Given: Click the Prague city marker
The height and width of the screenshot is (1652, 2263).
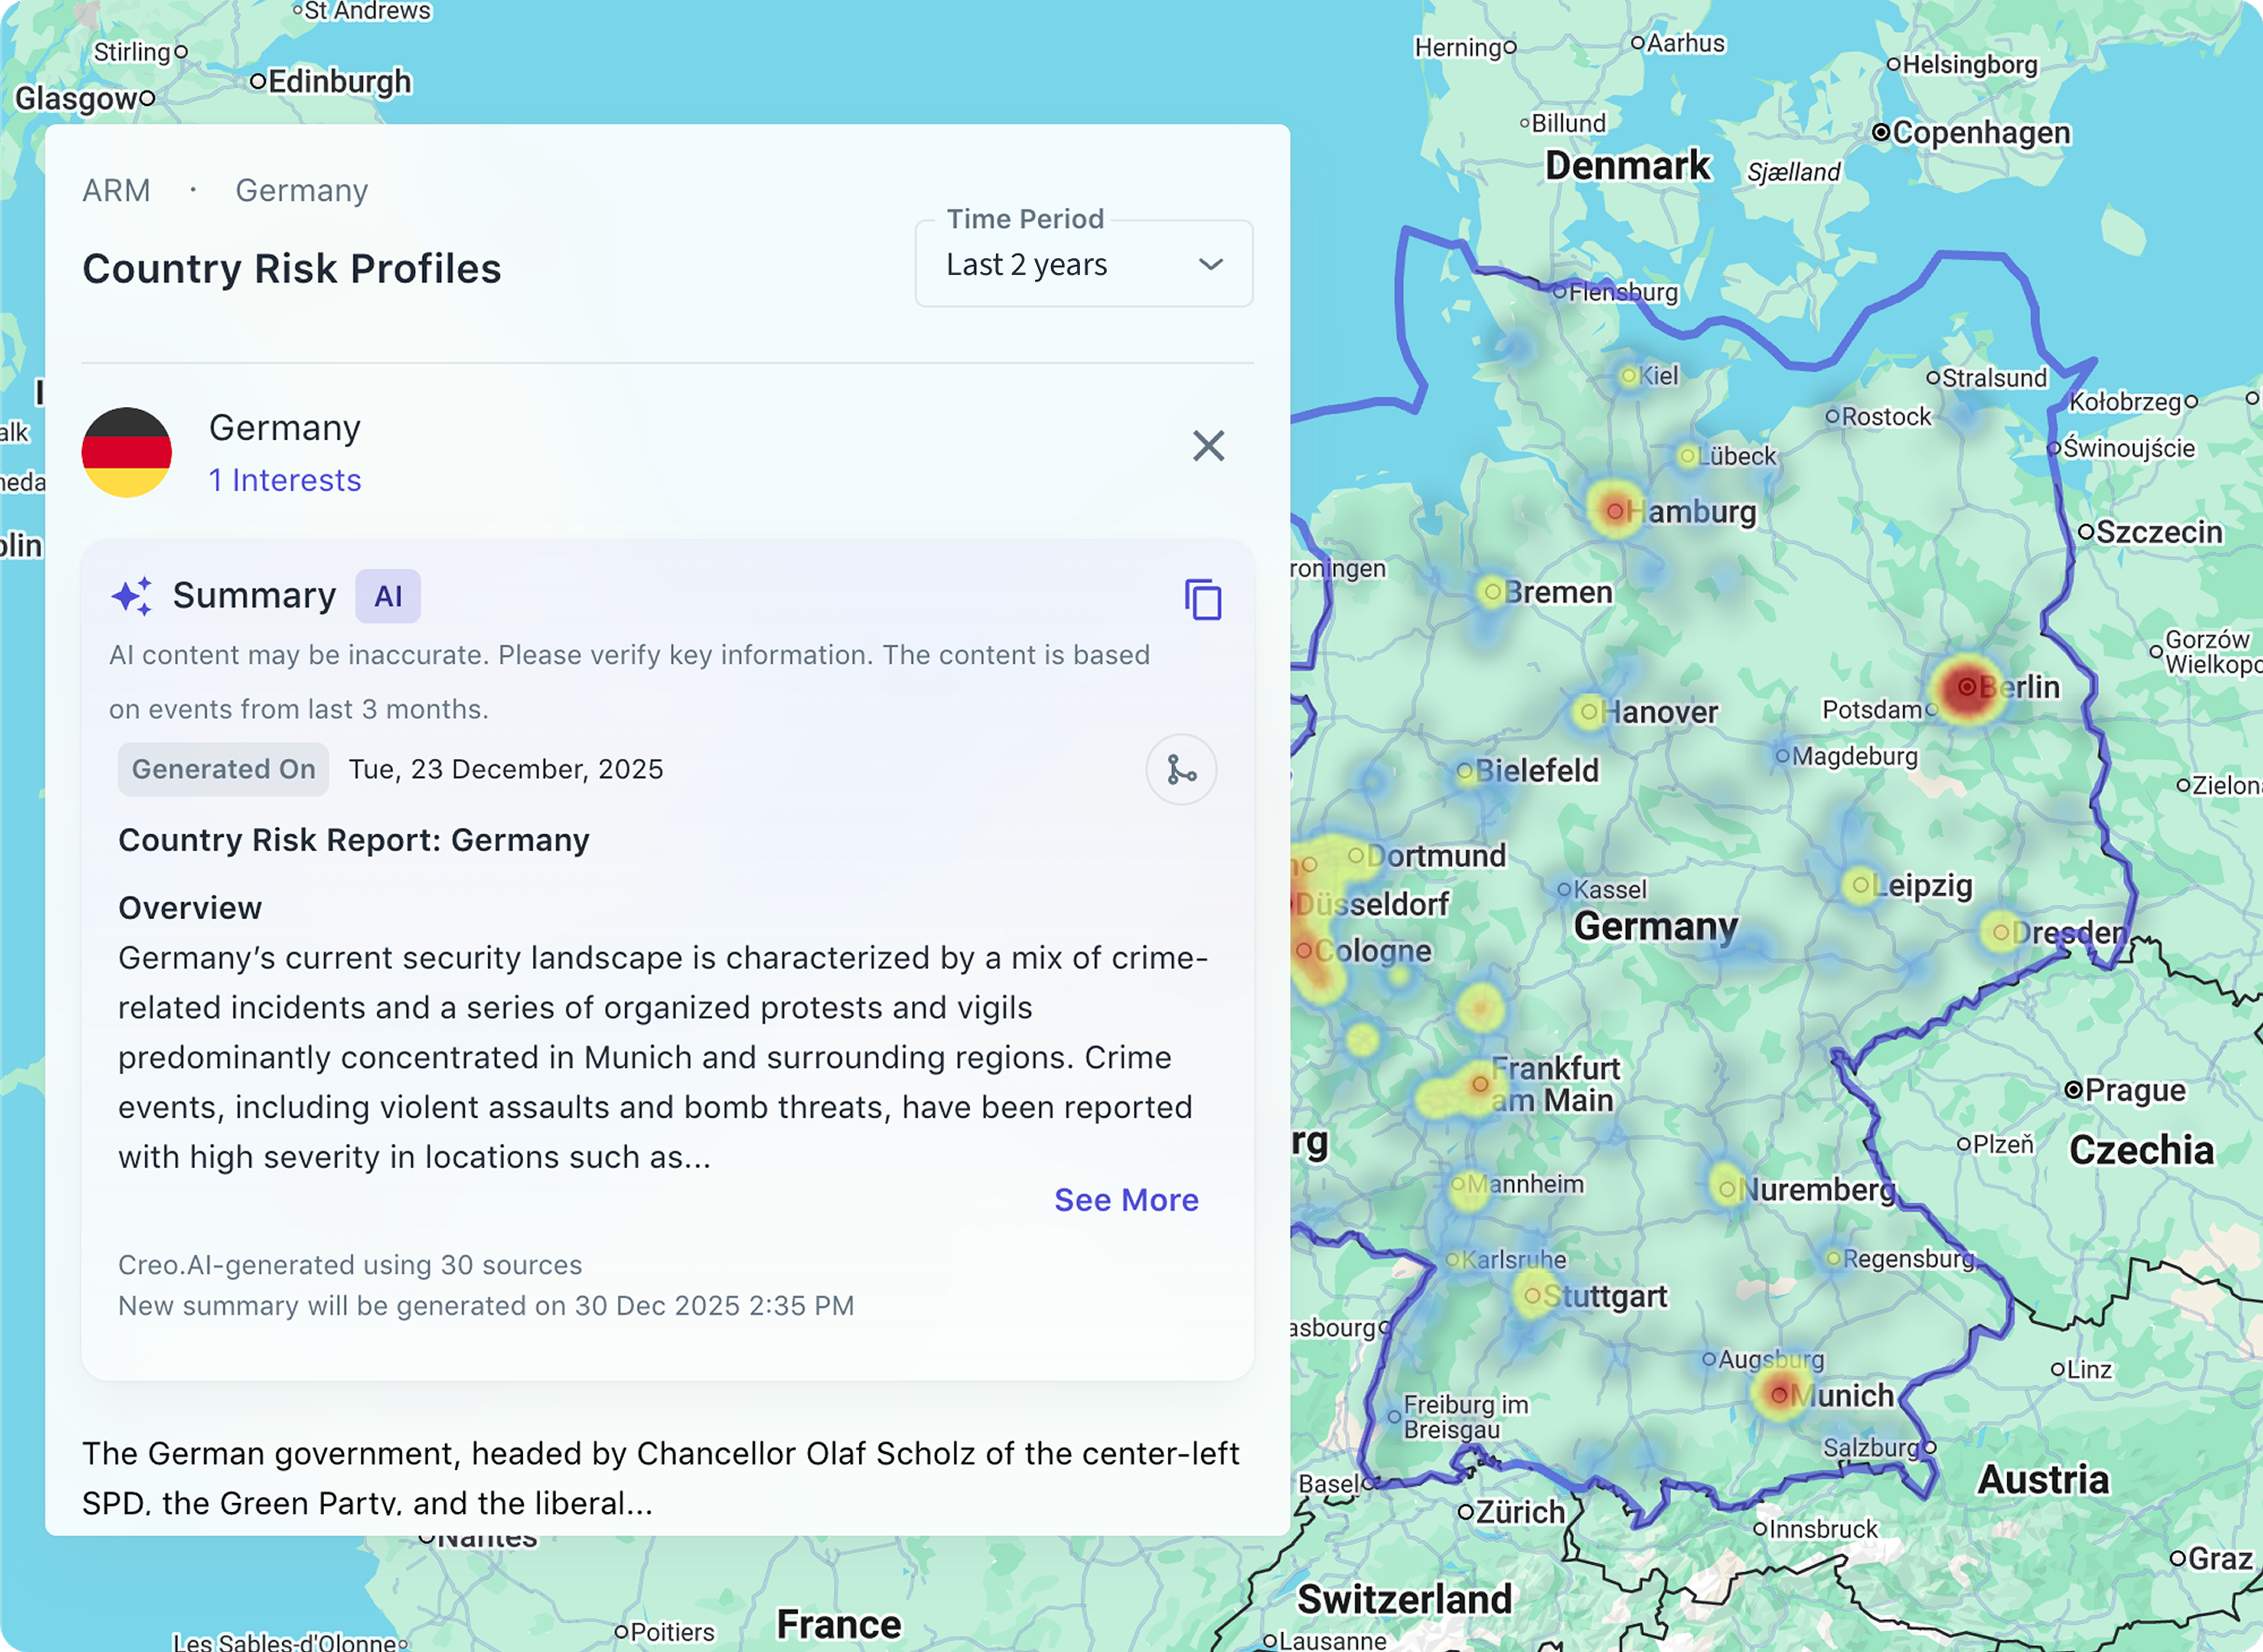Looking at the screenshot, I should point(2073,1089).
